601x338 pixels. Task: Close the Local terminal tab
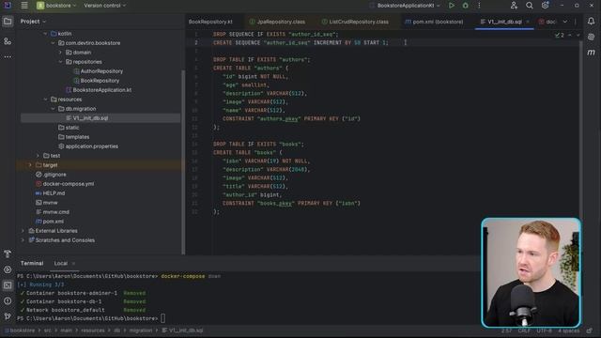click(73, 263)
